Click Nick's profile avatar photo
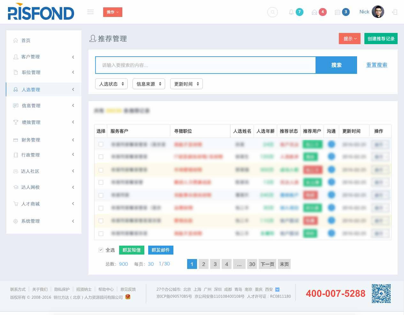This screenshot has height=315, width=404. pyautogui.click(x=378, y=12)
